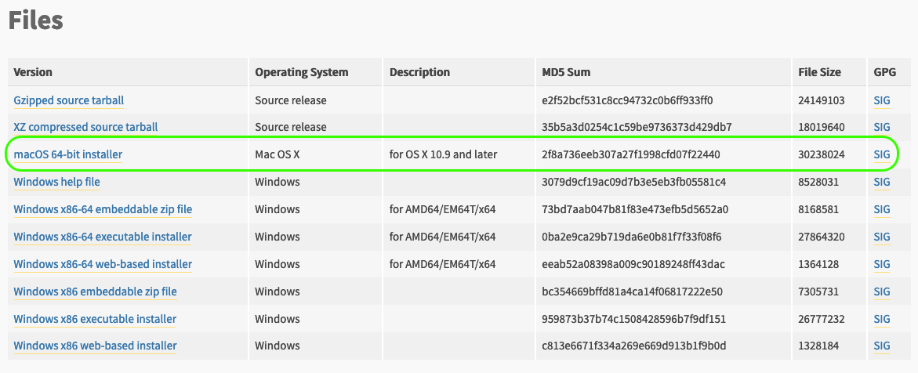Viewport: 918px width, 373px height.
Task: Download Windows x86 embeddable zip file
Action: click(x=95, y=292)
